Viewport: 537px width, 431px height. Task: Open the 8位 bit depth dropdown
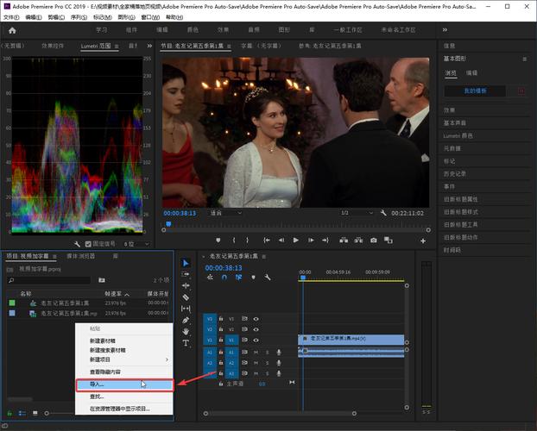[136, 244]
